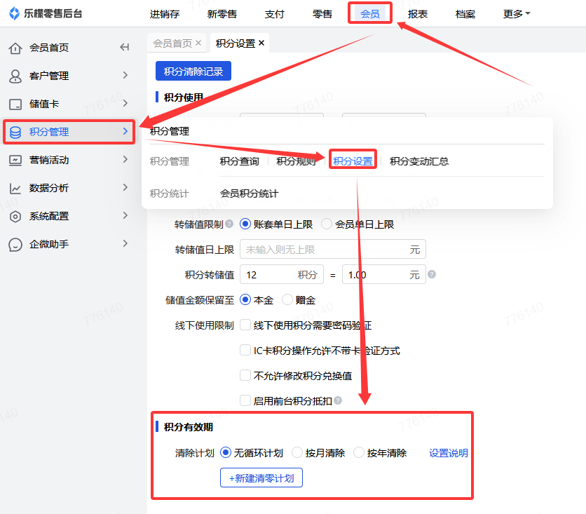This screenshot has height=514, width=586.
Task: Click the 乐檬零售后台 logo icon
Action: pyautogui.click(x=14, y=13)
